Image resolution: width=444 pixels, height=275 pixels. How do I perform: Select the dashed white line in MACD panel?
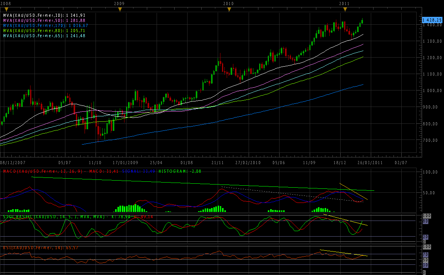coord(292,194)
